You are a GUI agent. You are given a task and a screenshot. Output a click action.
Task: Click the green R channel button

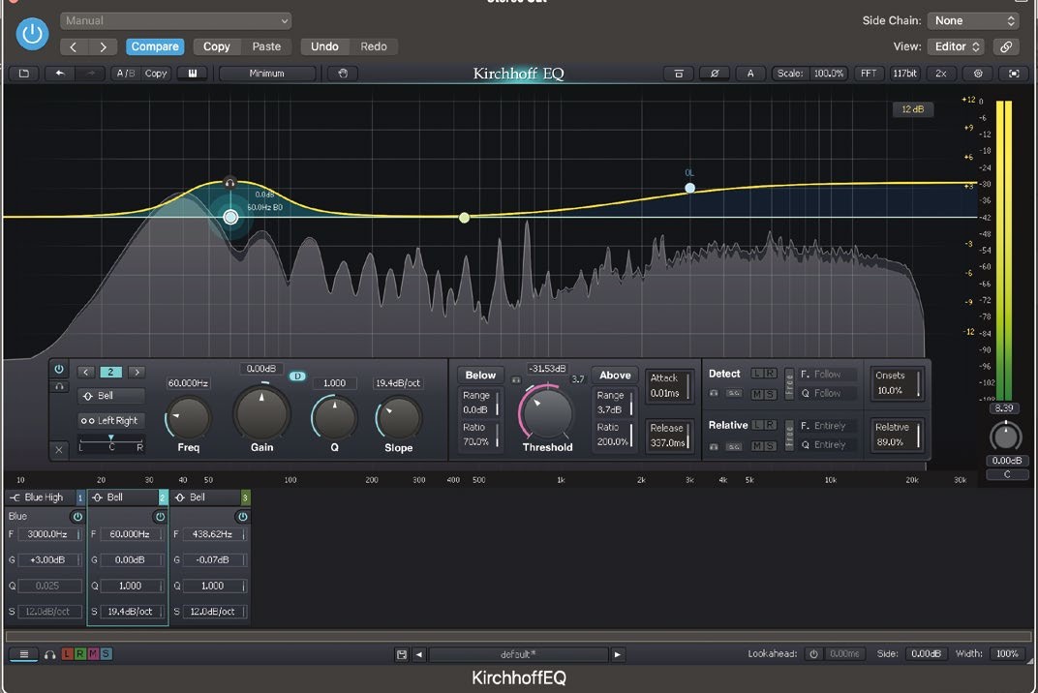point(79,654)
